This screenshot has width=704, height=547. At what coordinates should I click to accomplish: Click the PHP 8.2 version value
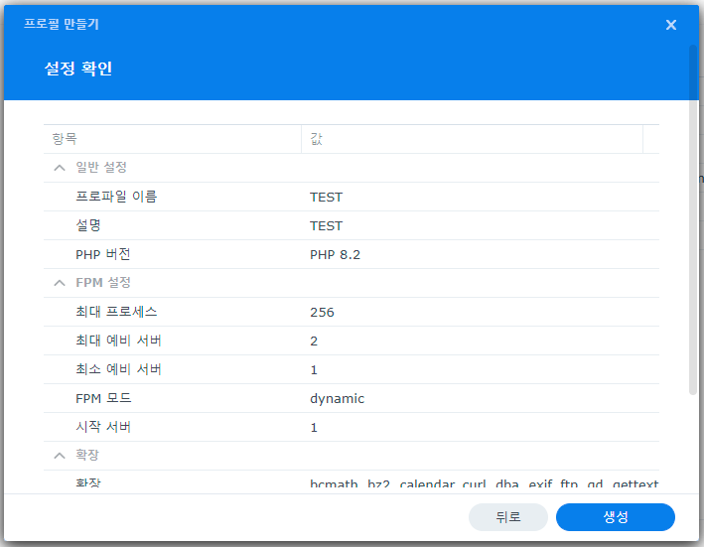point(335,254)
